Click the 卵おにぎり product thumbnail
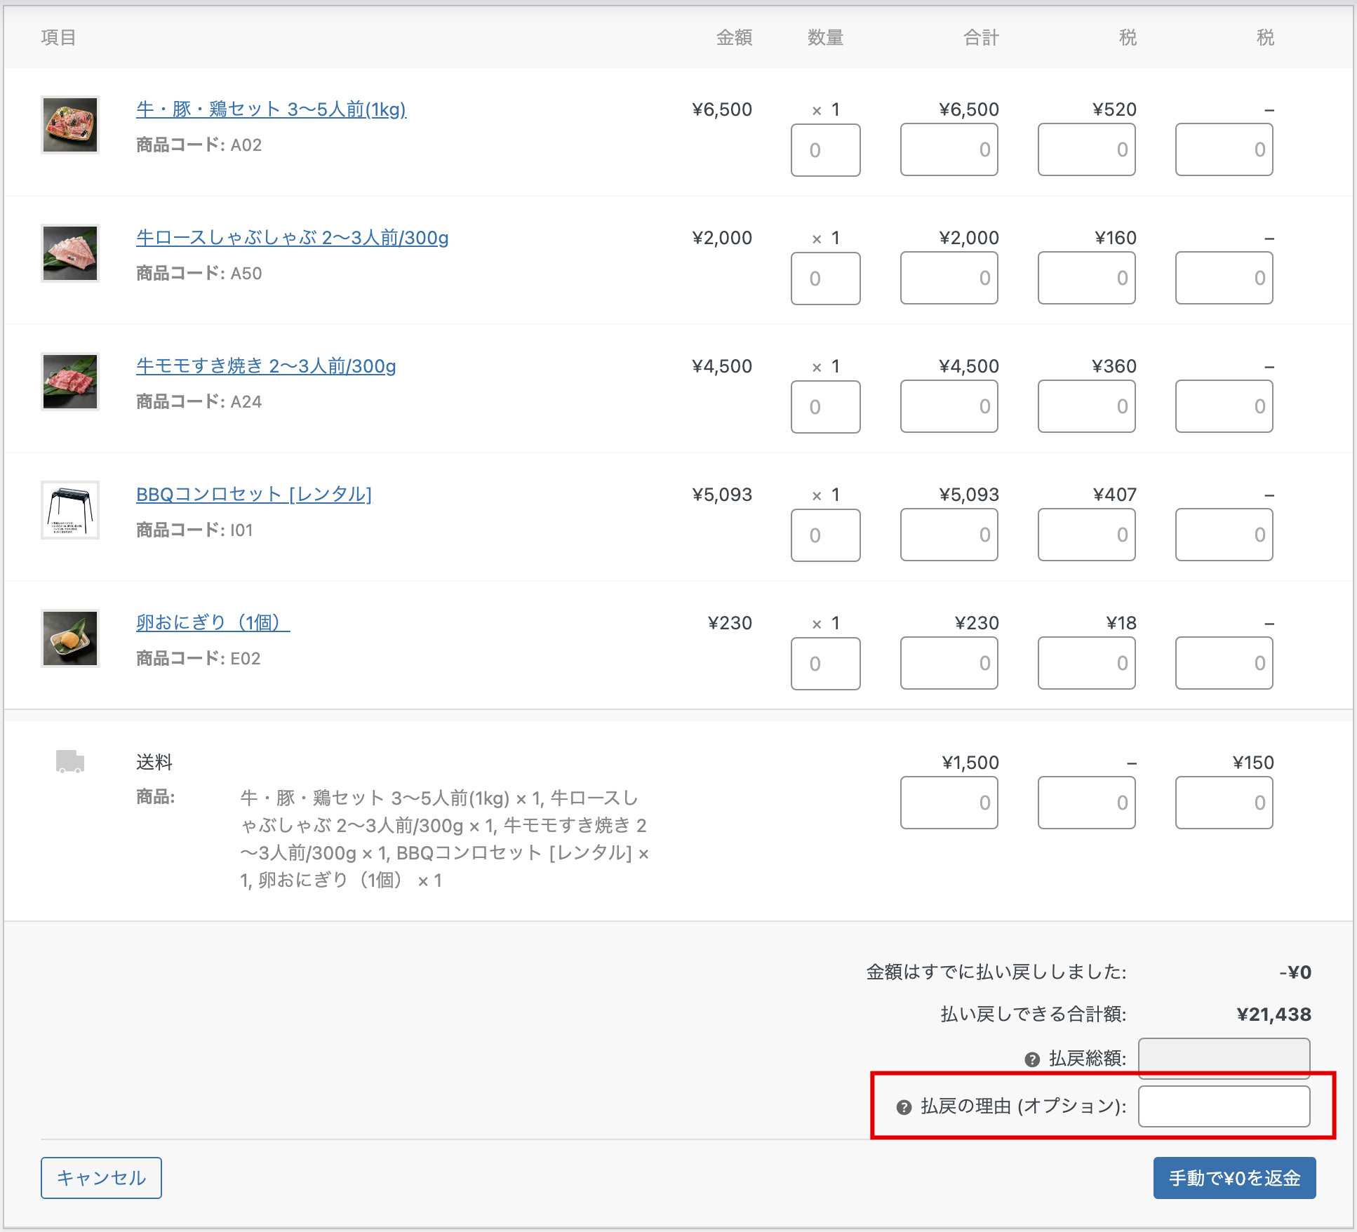 (70, 638)
